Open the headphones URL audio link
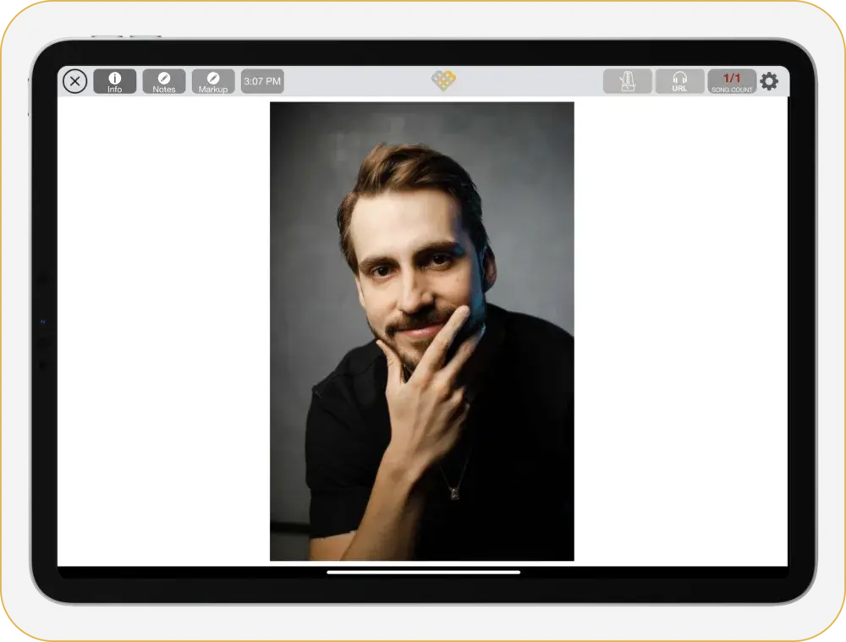Image resolution: width=846 pixels, height=642 pixels. (679, 81)
